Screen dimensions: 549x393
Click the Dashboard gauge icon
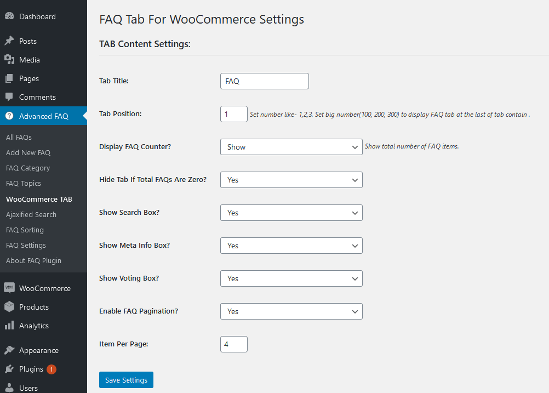coord(9,16)
